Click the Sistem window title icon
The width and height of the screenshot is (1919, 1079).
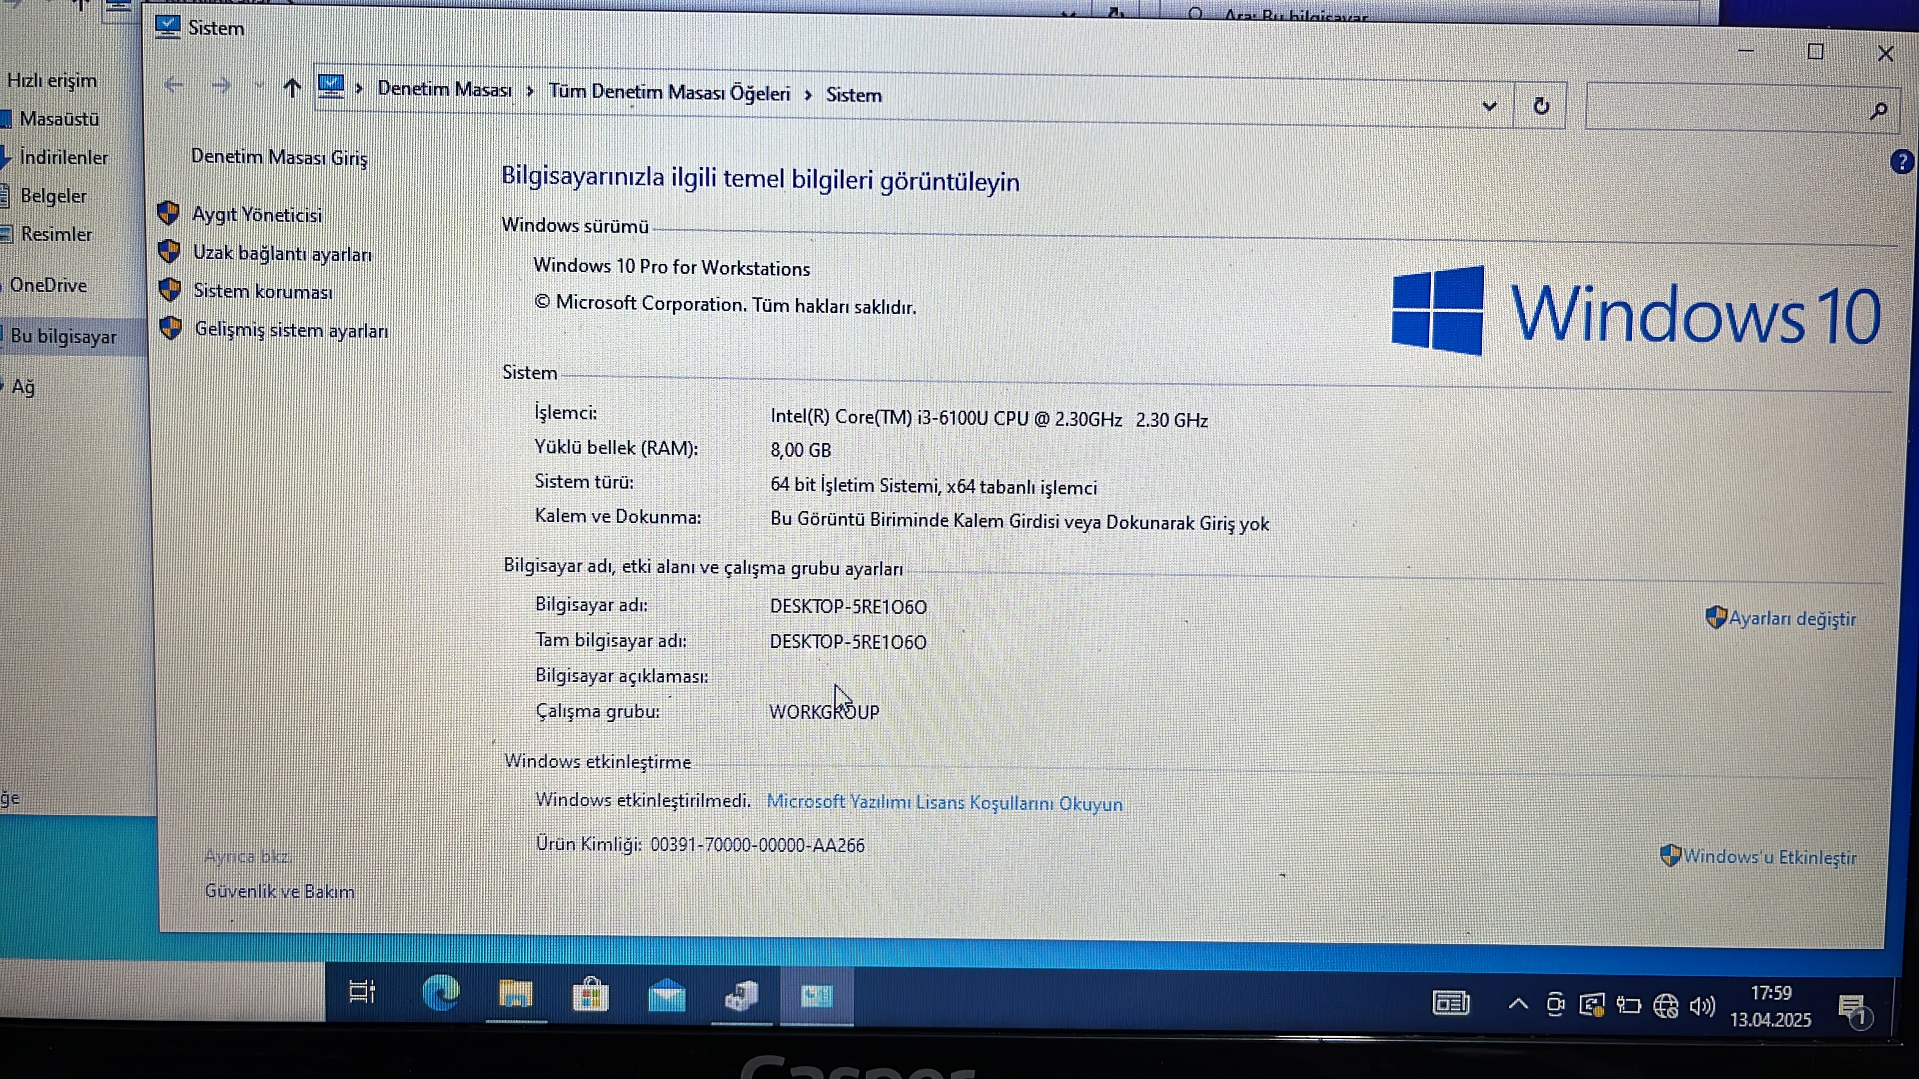tap(167, 27)
